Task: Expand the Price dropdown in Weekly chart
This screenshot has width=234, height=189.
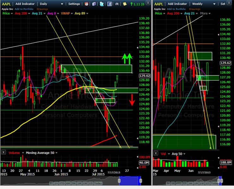Action: [164, 14]
